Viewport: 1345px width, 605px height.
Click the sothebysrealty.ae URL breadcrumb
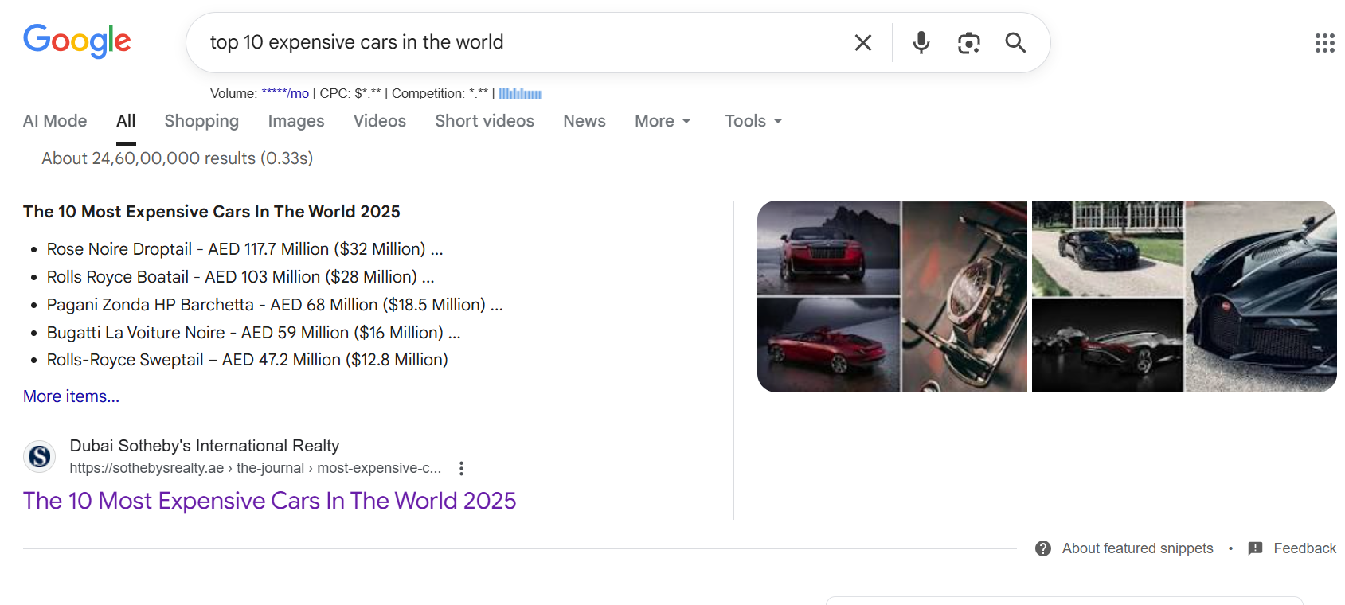click(255, 468)
